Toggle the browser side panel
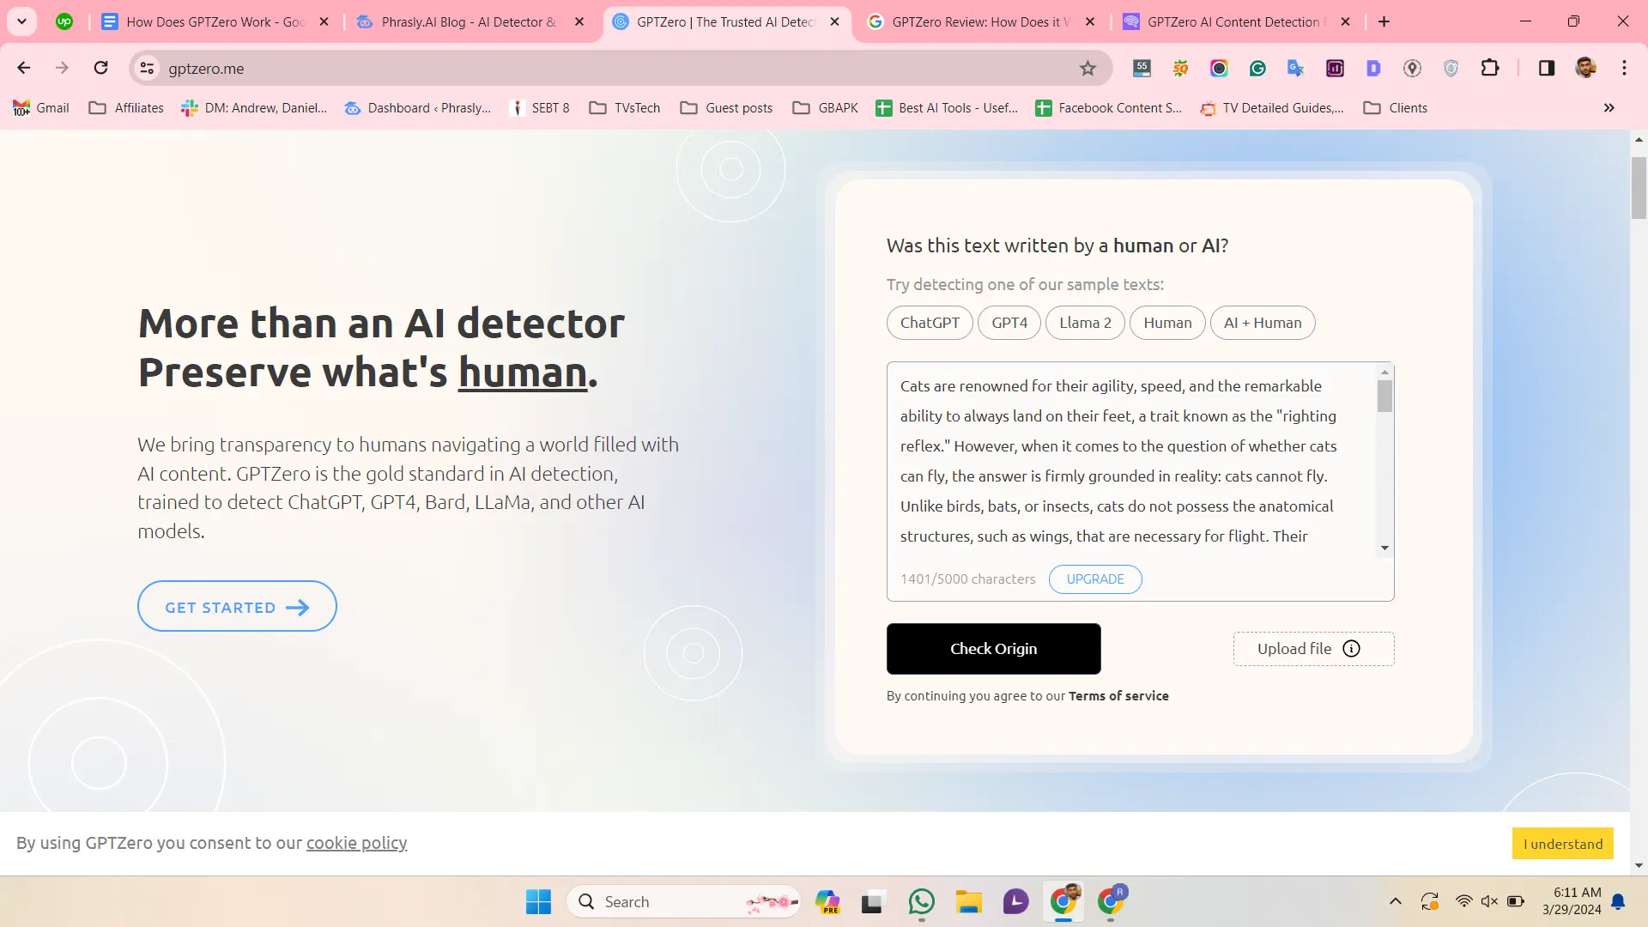Image resolution: width=1648 pixels, height=927 pixels. pyautogui.click(x=1547, y=68)
